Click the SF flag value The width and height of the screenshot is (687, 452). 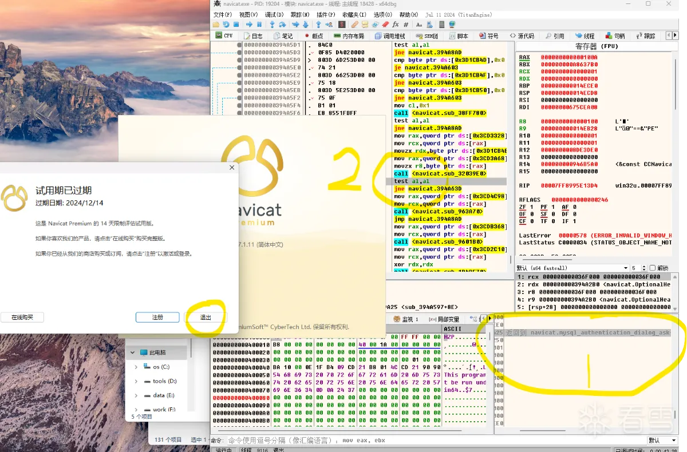554,214
